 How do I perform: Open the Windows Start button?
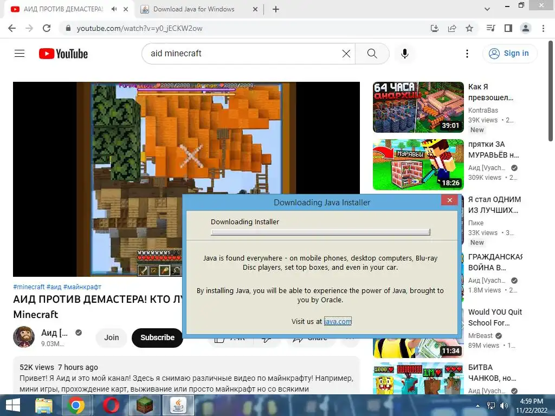click(13, 405)
